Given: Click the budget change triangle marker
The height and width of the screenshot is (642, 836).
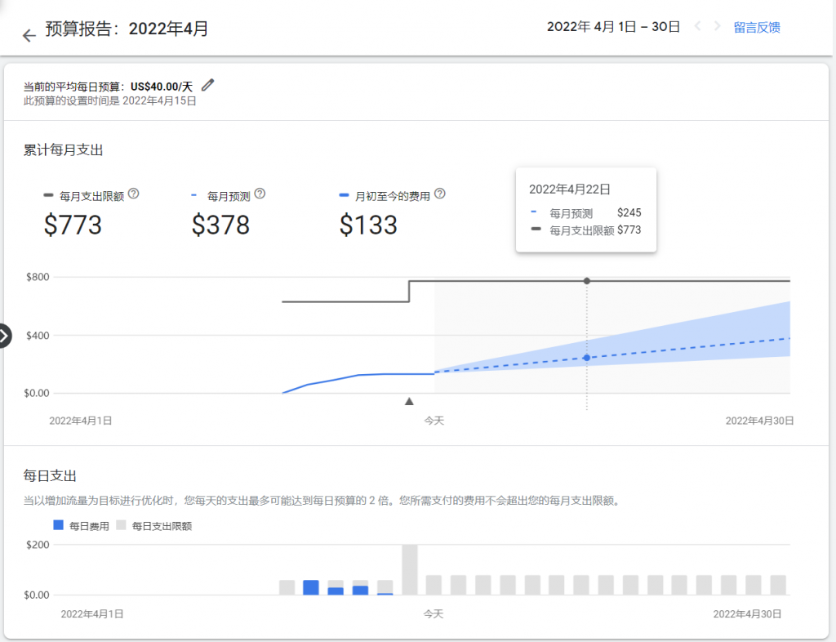Looking at the screenshot, I should click(x=409, y=401).
